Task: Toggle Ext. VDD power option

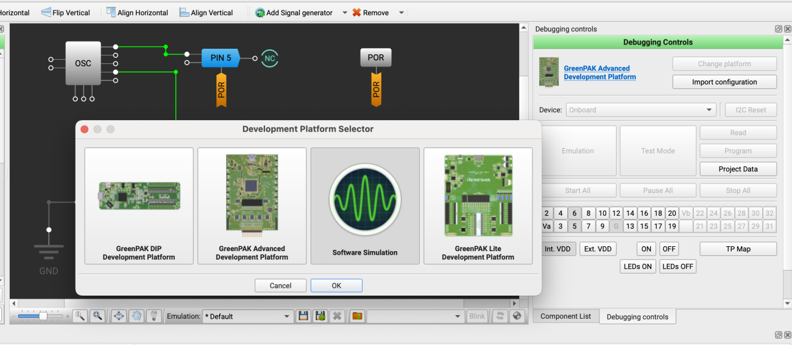Action: (598, 249)
